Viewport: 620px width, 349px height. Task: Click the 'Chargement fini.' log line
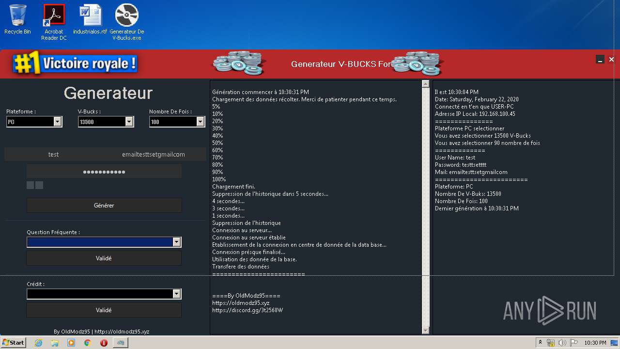(233, 187)
